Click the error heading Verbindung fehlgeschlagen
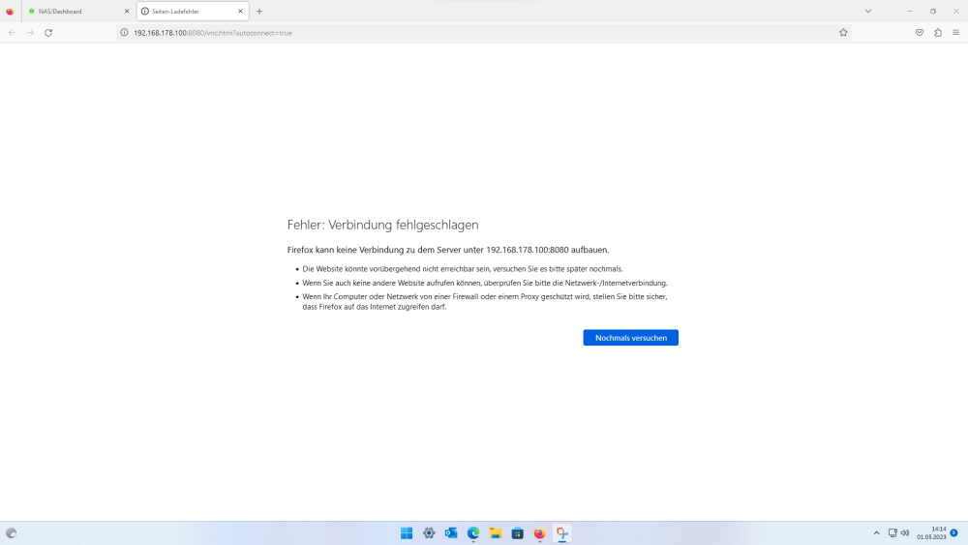 coord(382,225)
